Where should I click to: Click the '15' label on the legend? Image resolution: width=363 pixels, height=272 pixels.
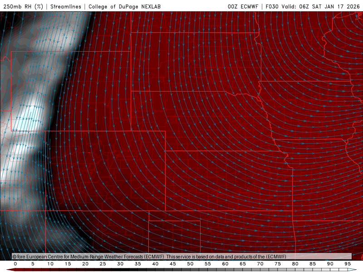tap(68, 264)
